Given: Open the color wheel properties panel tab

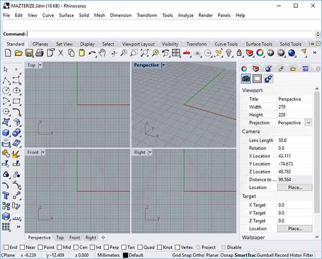Looking at the screenshot, I should point(244,69).
